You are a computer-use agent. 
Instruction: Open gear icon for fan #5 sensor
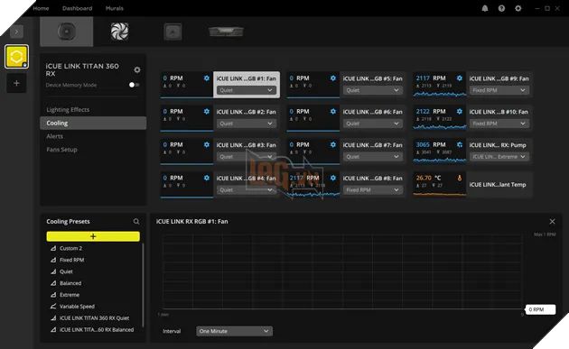[333, 78]
